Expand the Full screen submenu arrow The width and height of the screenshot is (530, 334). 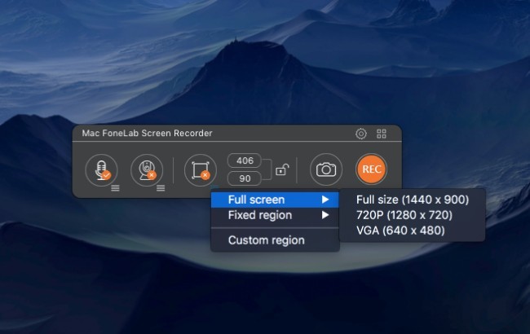click(325, 200)
